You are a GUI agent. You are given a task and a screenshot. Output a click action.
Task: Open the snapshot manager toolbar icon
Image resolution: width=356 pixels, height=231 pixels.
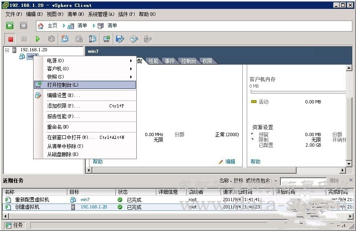[x=93, y=39]
